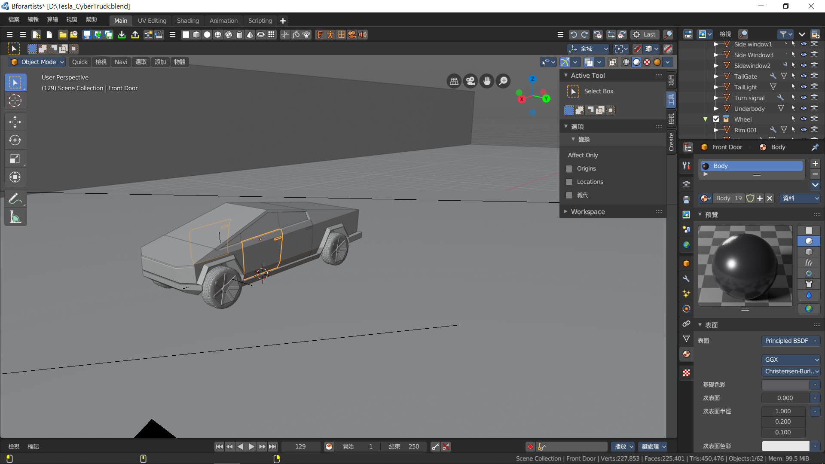Play animation forward
The height and width of the screenshot is (464, 825).
(251, 447)
